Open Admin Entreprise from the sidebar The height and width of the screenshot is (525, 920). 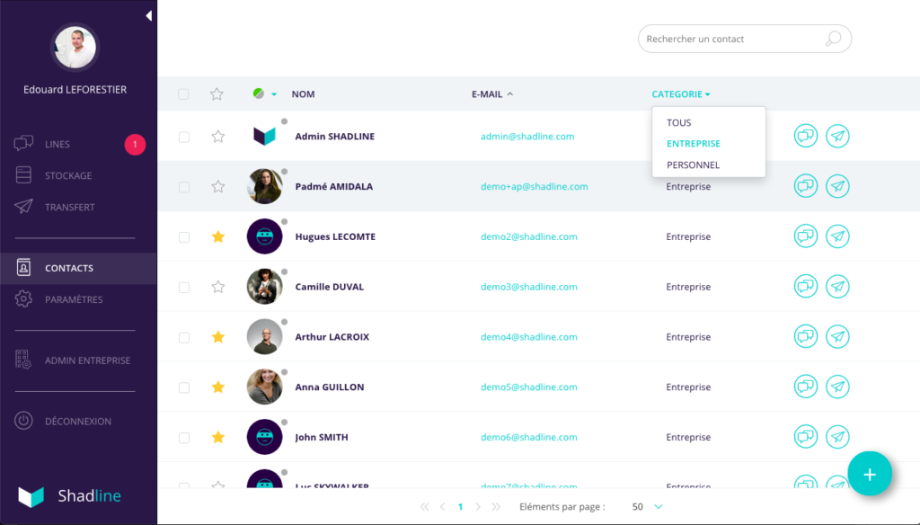(x=25, y=360)
